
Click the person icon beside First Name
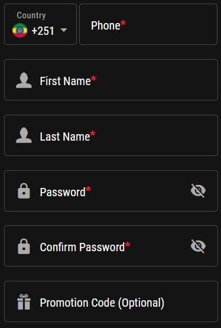tap(24, 80)
